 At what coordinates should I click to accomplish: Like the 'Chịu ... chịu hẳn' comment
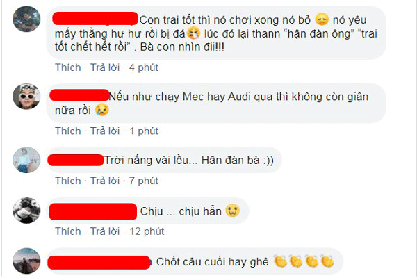tap(68, 231)
